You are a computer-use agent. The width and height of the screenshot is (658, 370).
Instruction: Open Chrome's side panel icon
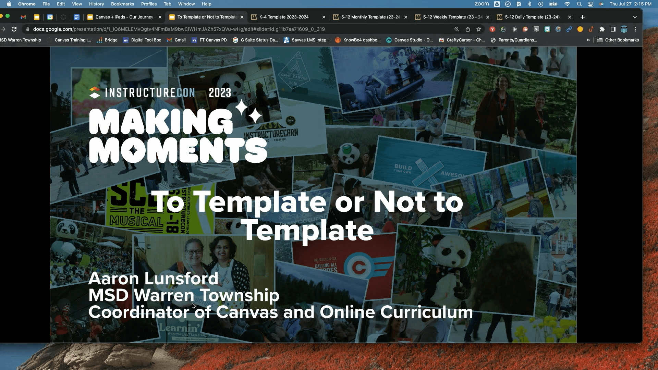[x=613, y=29]
